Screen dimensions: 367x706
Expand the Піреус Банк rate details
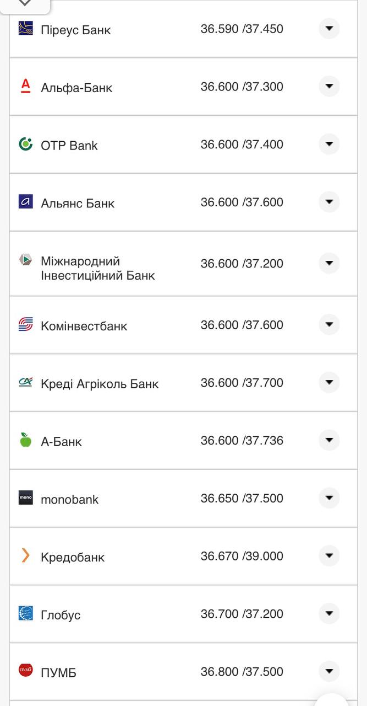pyautogui.click(x=329, y=28)
